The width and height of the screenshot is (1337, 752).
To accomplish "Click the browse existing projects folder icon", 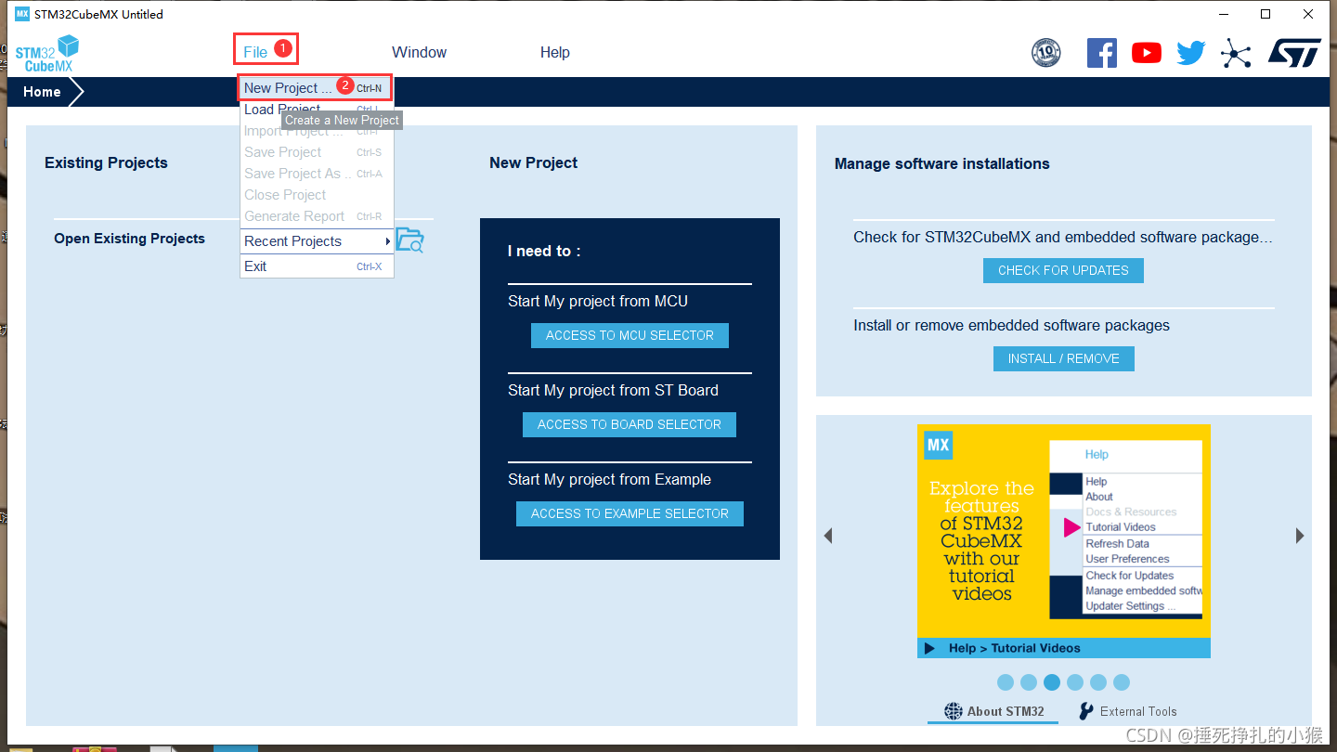I will tap(409, 240).
